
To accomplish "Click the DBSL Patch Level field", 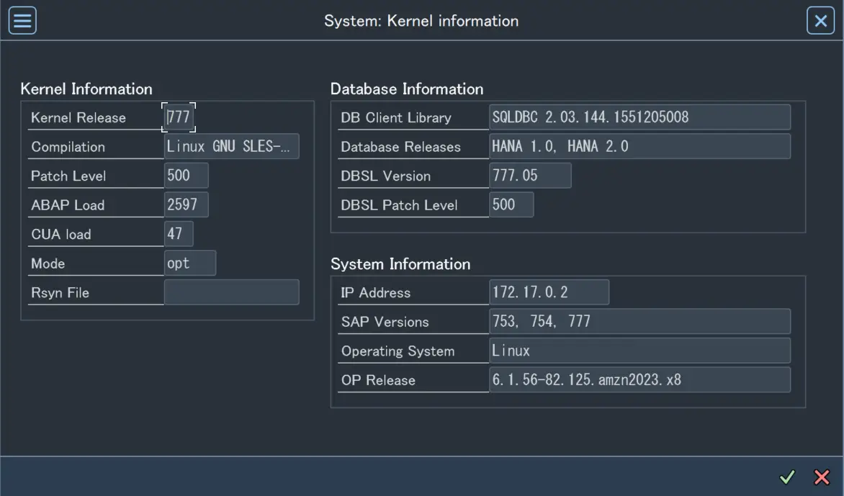I will (511, 204).
